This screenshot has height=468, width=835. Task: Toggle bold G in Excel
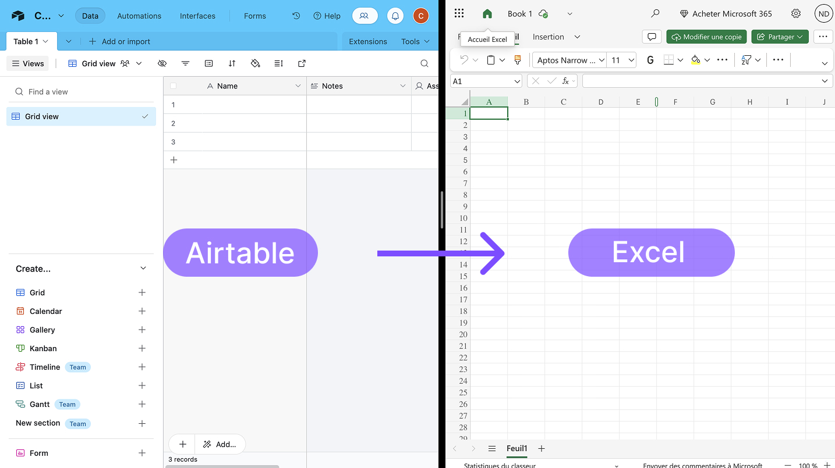[x=650, y=60]
